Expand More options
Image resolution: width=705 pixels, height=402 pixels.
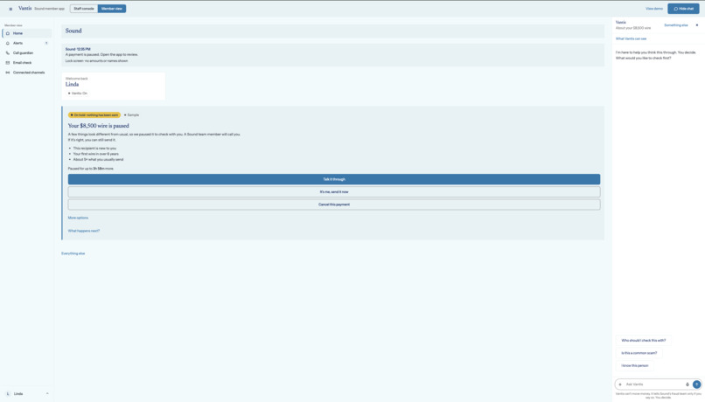pyautogui.click(x=78, y=218)
